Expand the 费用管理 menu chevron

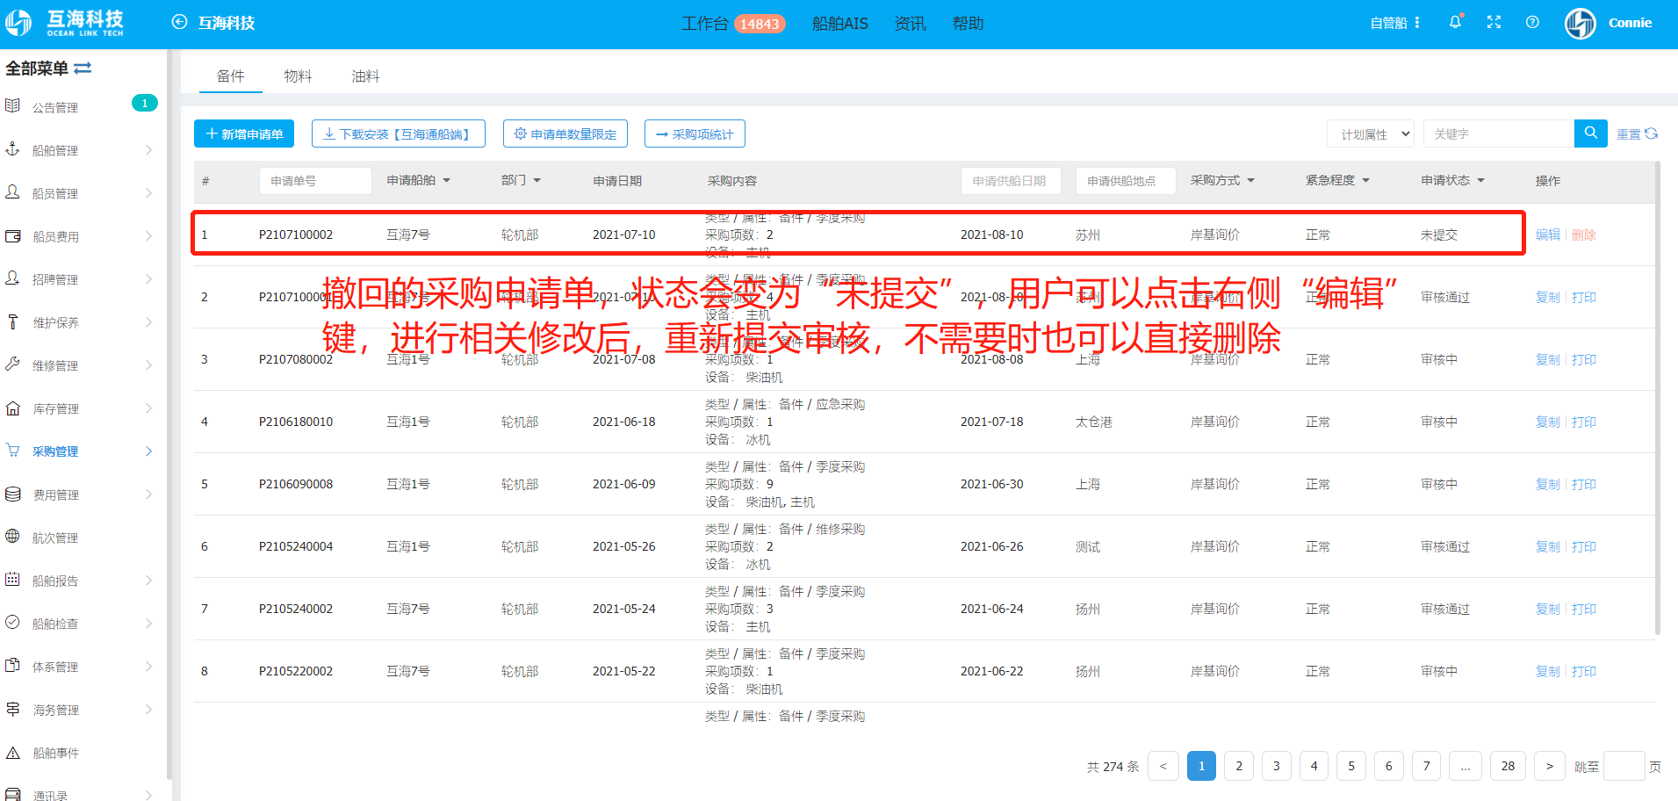148,494
